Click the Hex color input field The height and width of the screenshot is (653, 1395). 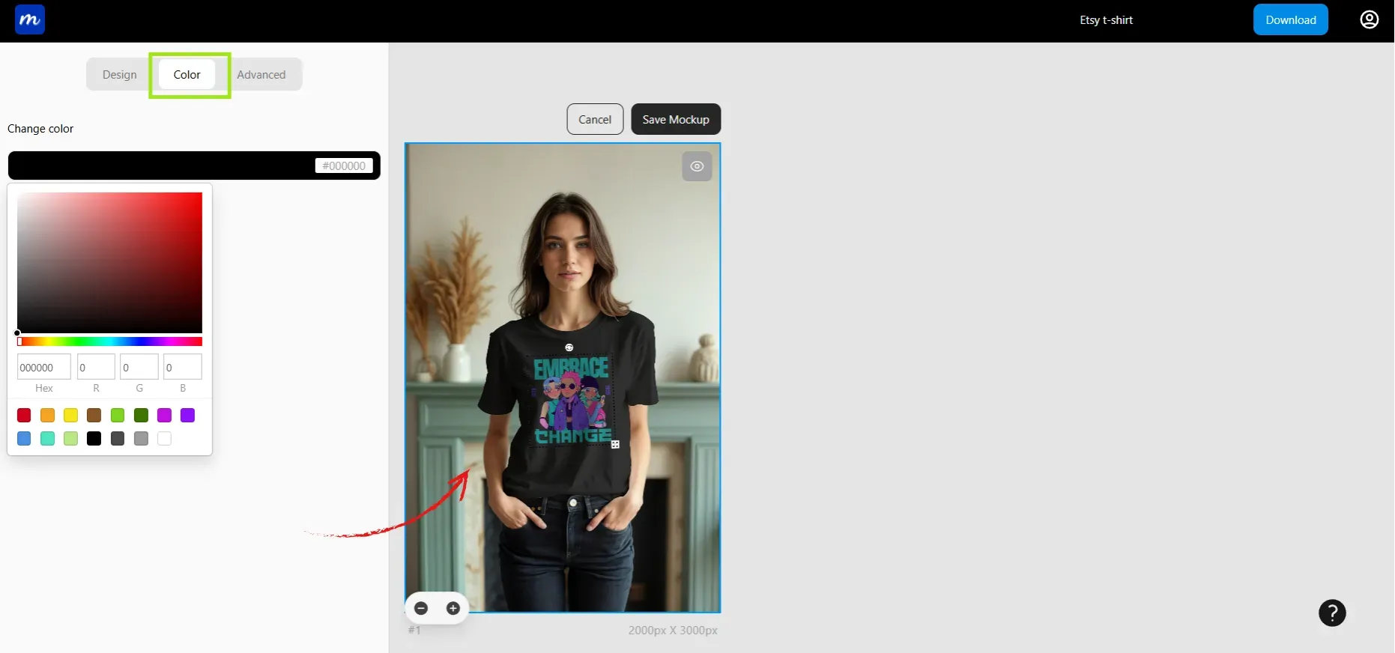tap(43, 368)
